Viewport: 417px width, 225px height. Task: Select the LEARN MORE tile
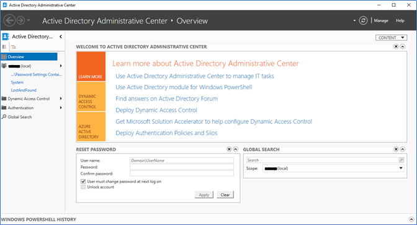click(x=91, y=66)
